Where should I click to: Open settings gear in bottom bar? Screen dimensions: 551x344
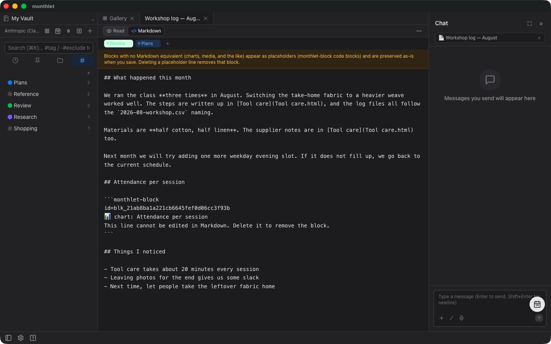pos(21,338)
